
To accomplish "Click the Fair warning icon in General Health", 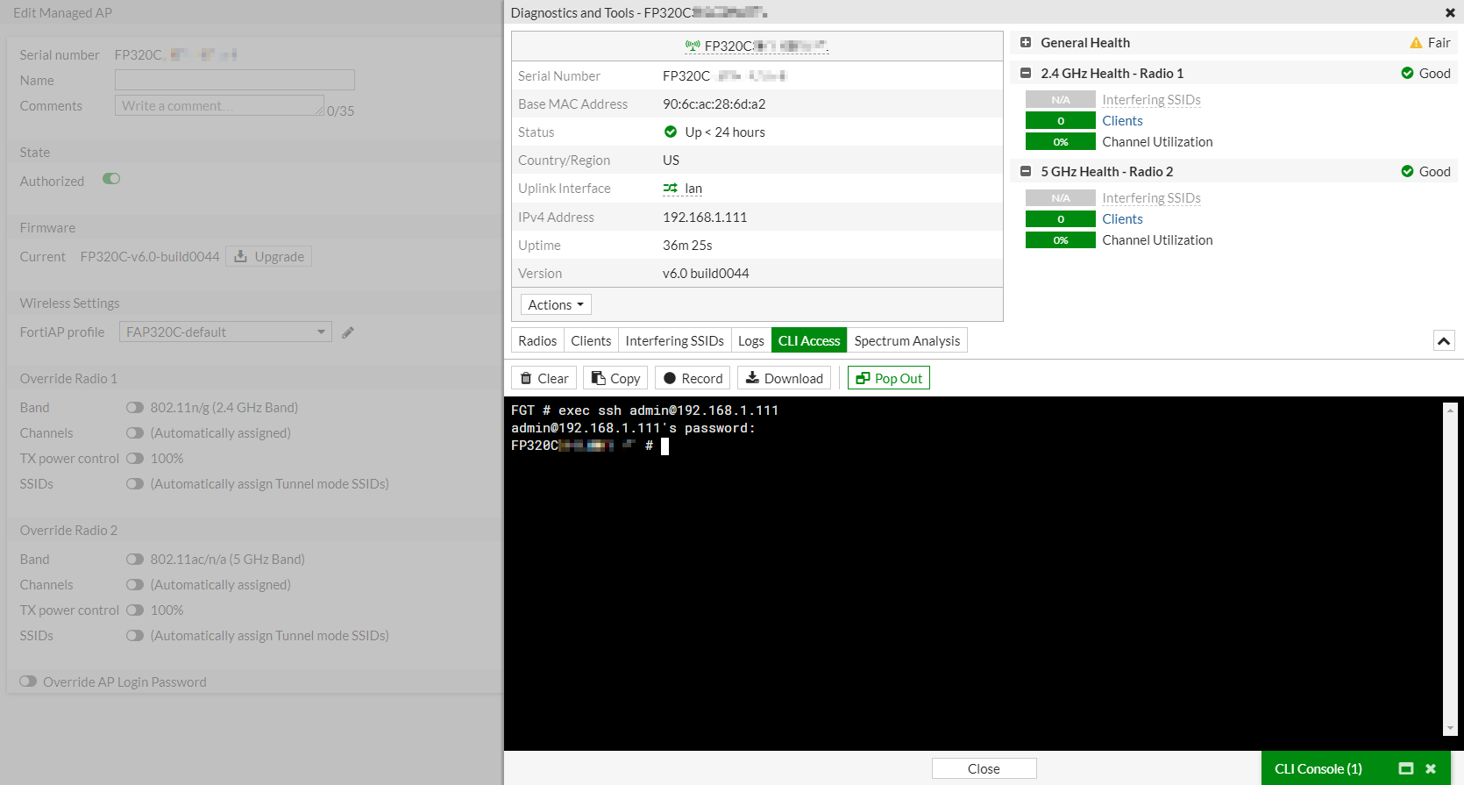I will point(1416,43).
